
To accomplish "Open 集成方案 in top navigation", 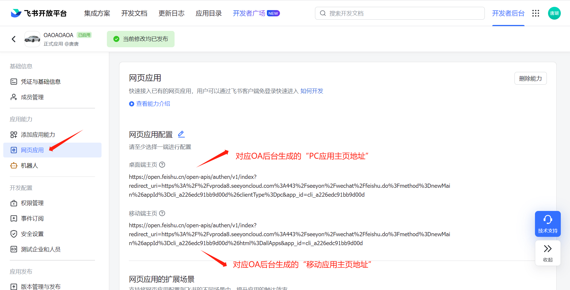I will (97, 13).
